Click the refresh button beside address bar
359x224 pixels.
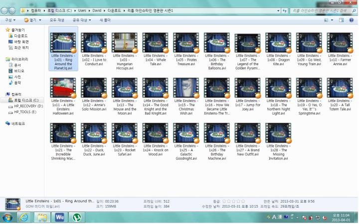click(x=285, y=10)
